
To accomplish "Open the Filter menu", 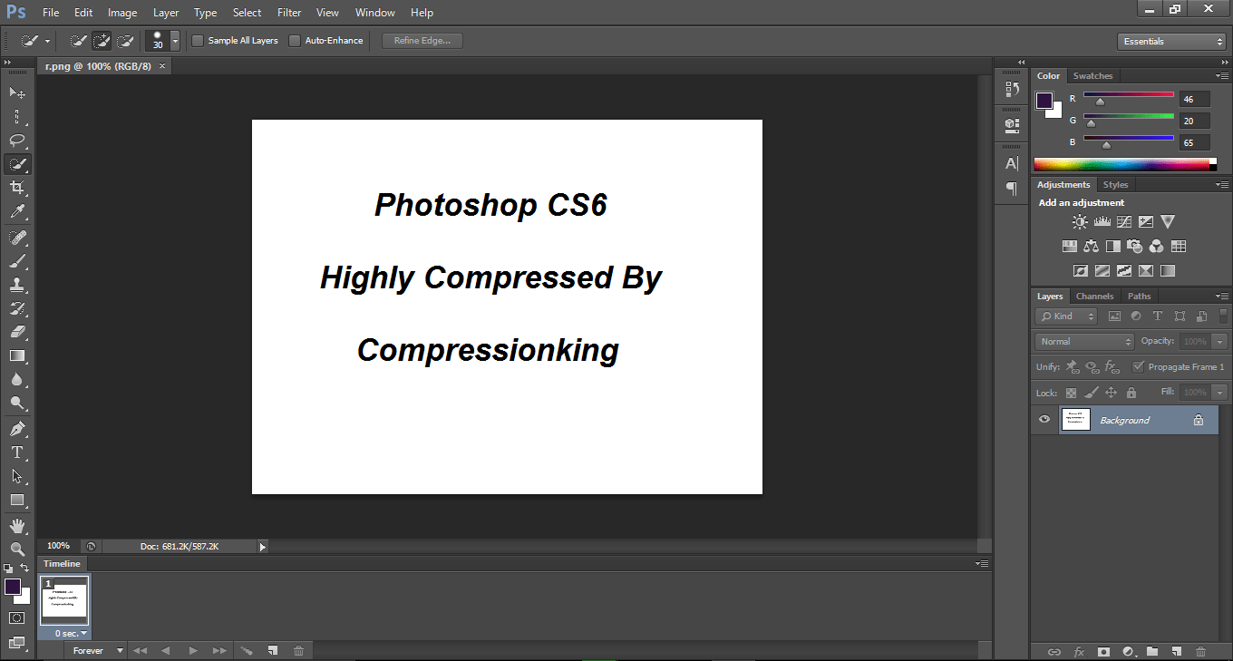I will click(288, 12).
